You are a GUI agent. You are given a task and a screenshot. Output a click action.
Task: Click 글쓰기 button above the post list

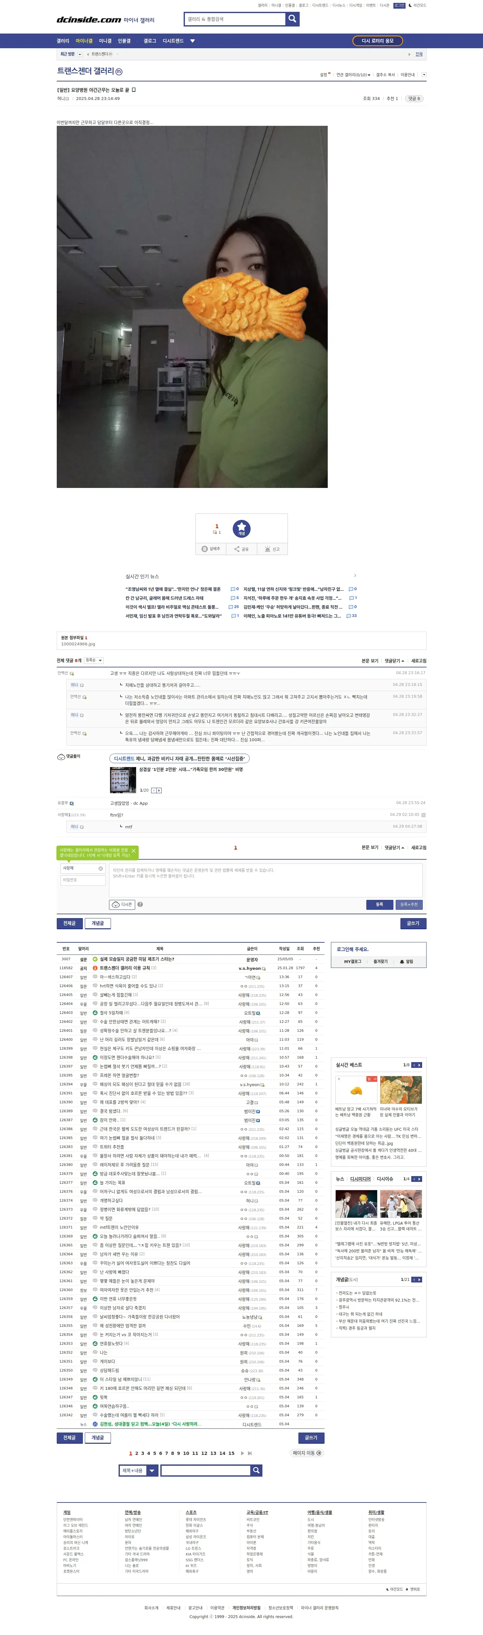pos(413,923)
